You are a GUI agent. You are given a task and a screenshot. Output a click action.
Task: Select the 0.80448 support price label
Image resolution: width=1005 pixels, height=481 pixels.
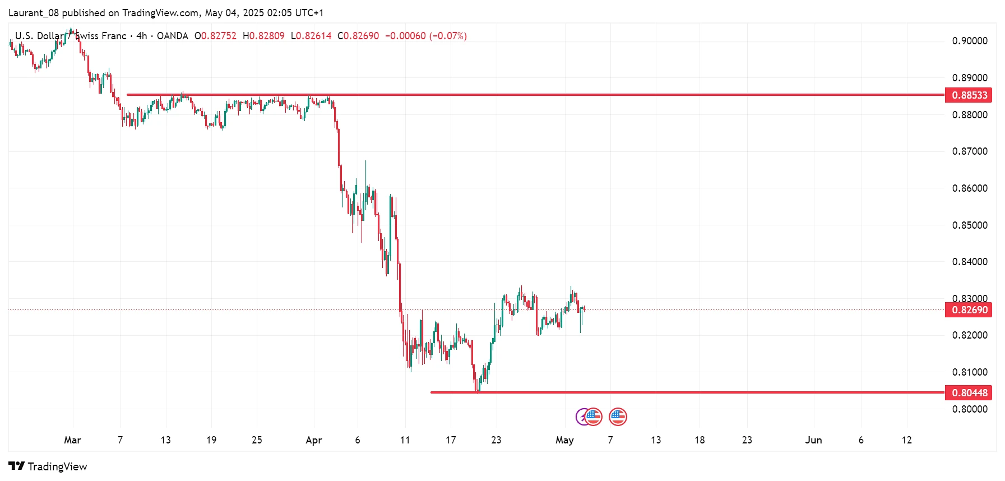[969, 393]
